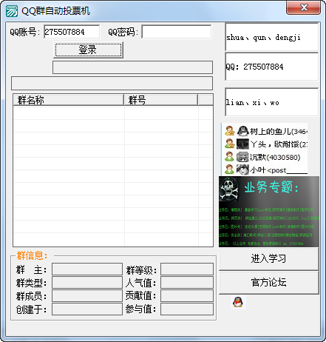Click the text box showing shua、qun、dengji
This screenshot has width=326, height=342.
click(x=272, y=37)
